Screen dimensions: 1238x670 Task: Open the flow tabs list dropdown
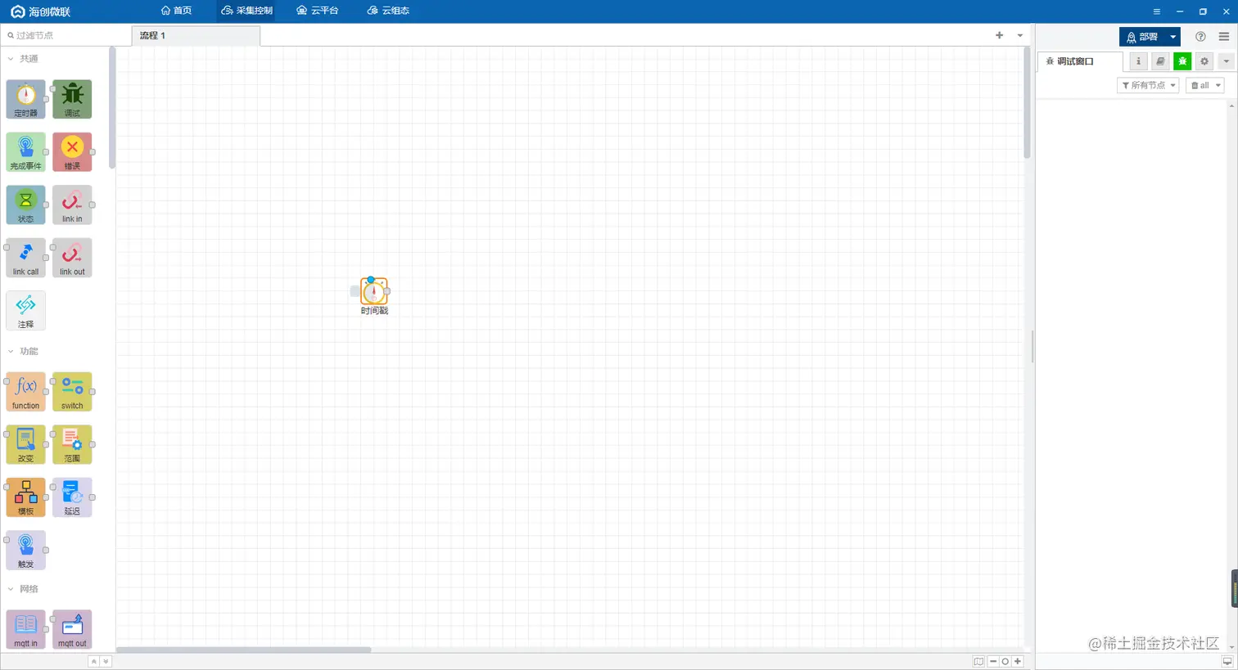pyautogui.click(x=1020, y=35)
